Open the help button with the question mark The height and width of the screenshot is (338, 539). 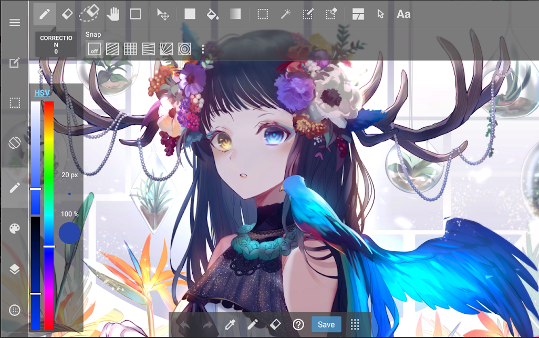tap(297, 324)
